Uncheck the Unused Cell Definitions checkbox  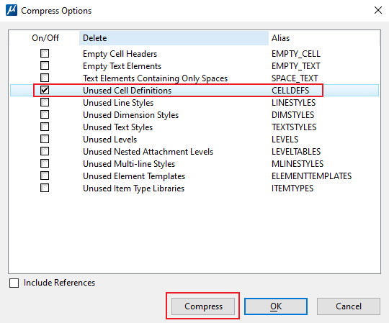click(45, 90)
